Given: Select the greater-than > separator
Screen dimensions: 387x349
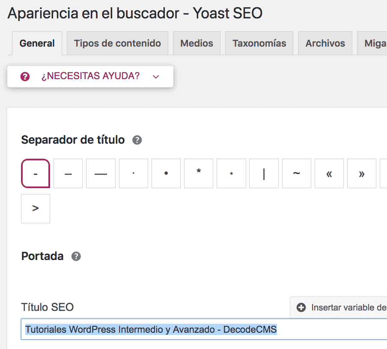Looking at the screenshot, I should coord(36,209).
